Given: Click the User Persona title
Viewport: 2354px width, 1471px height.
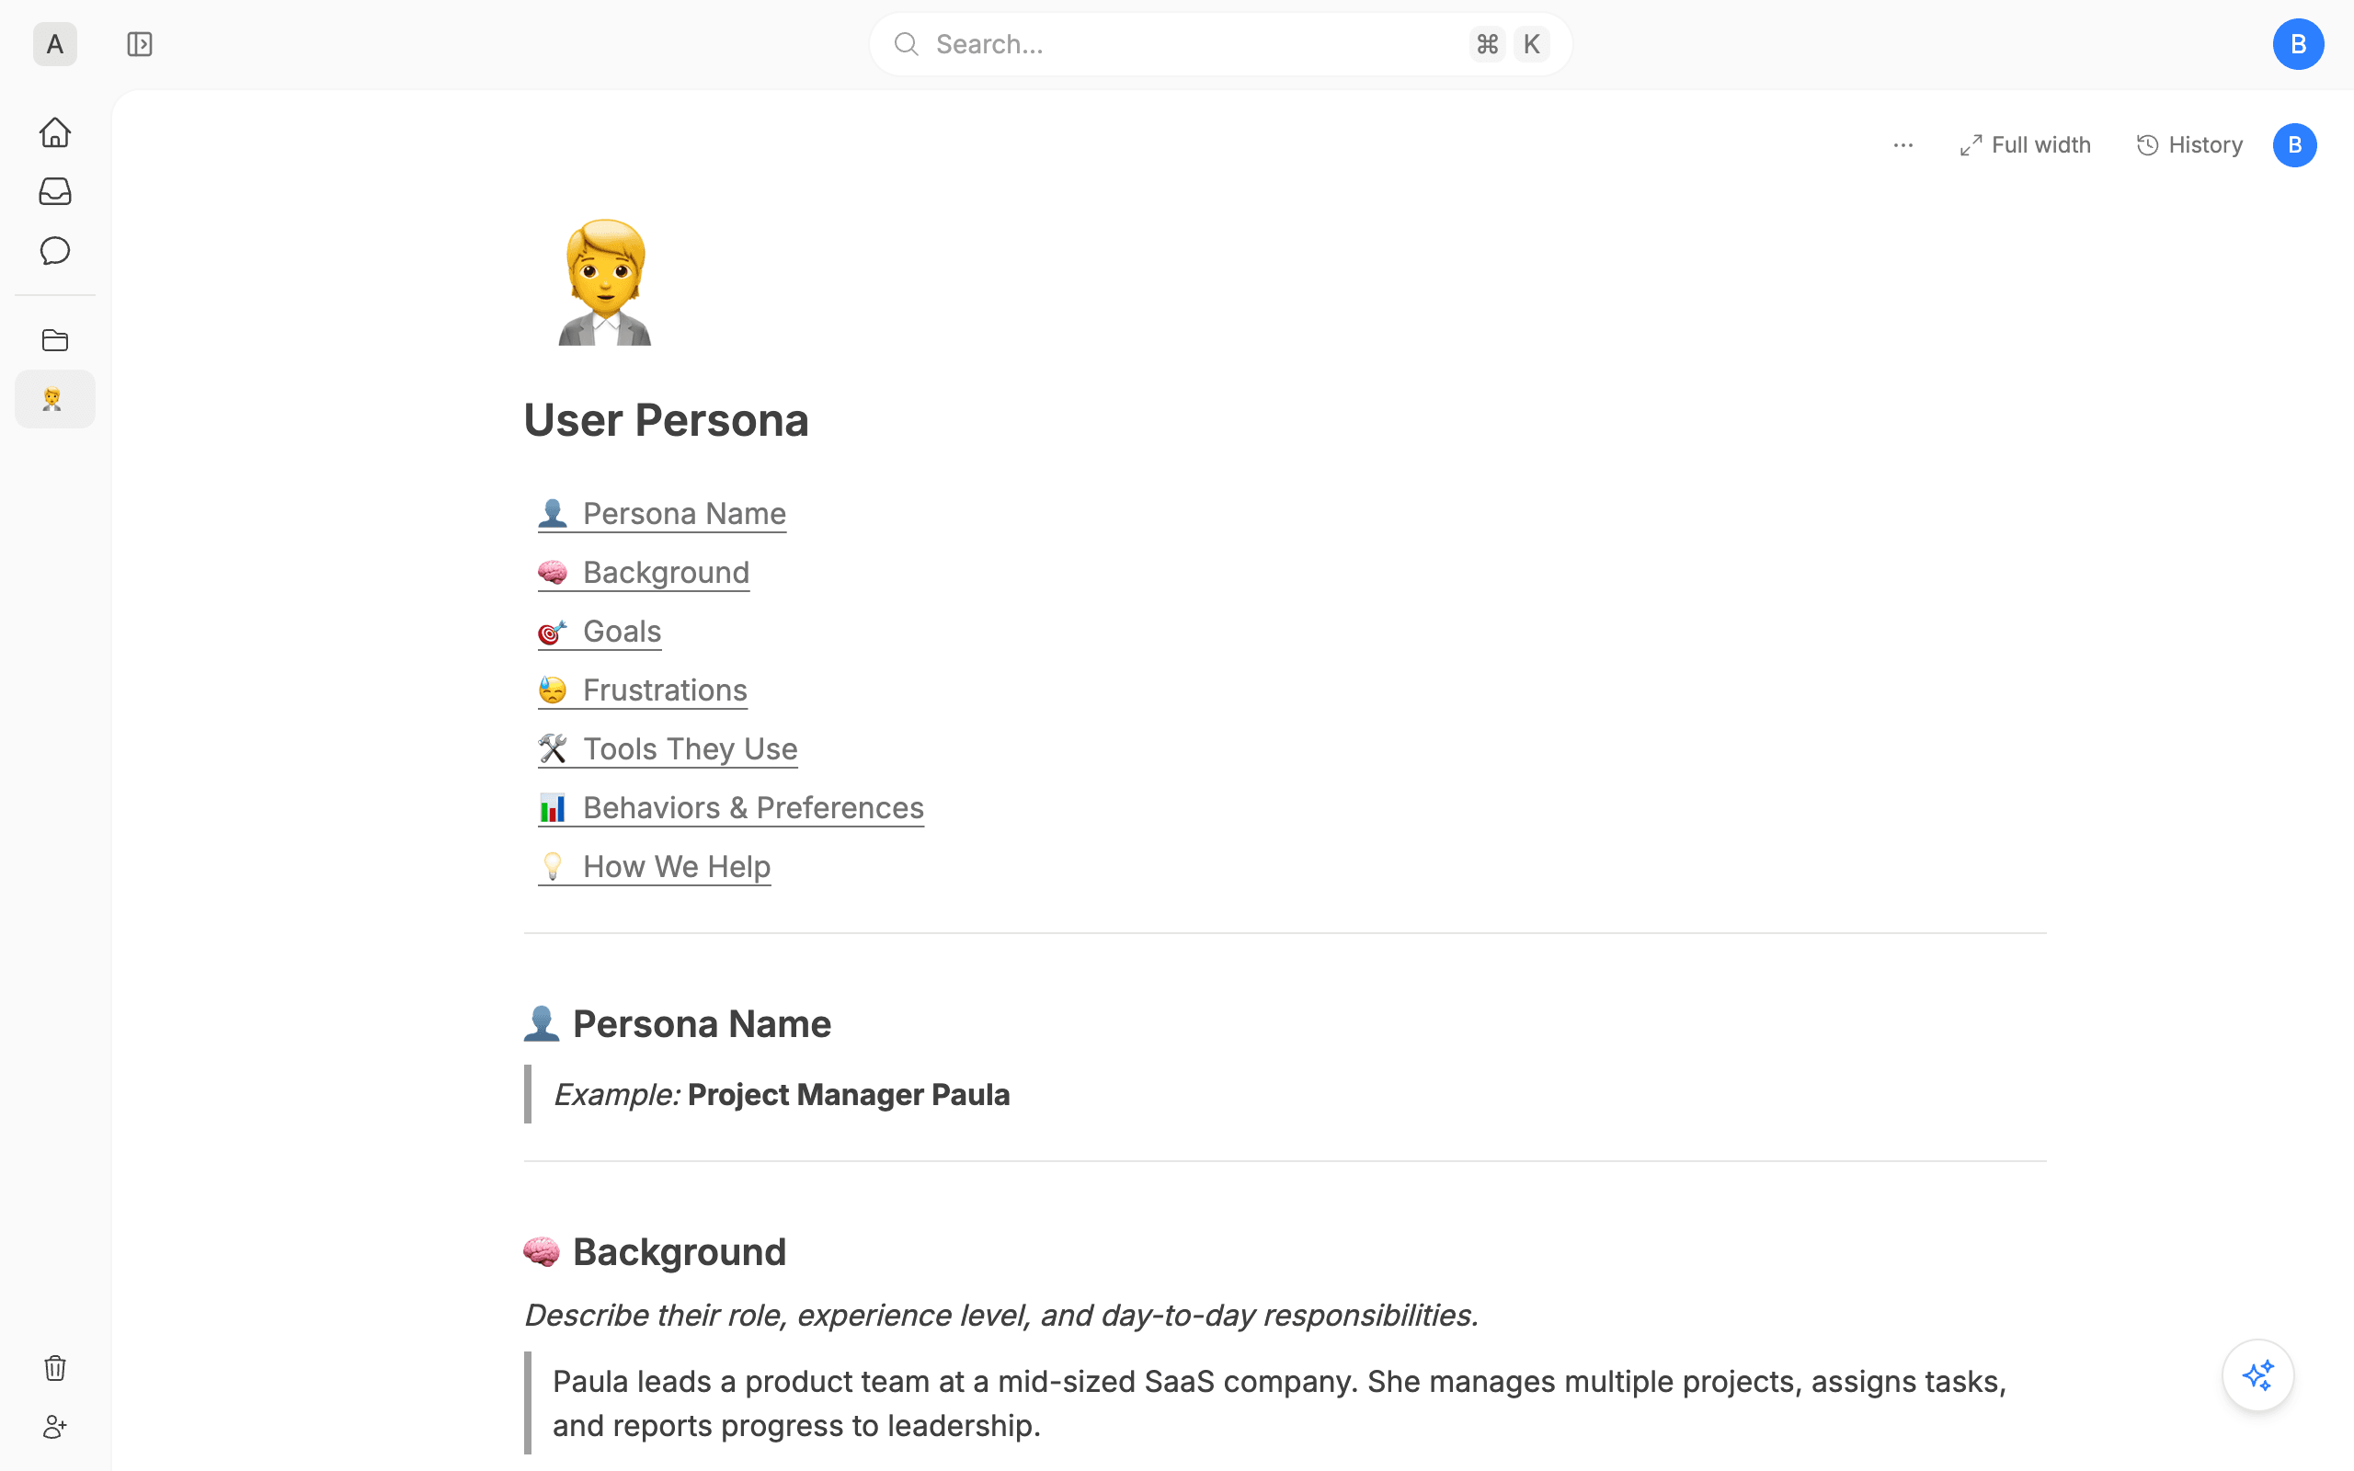Looking at the screenshot, I should pos(667,420).
